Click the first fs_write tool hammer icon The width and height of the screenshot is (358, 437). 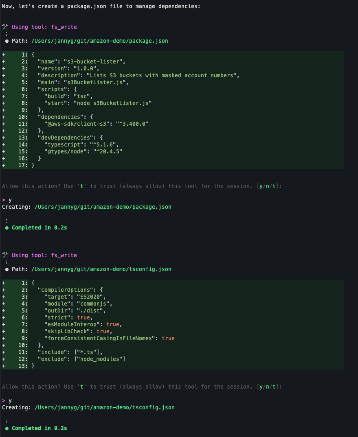[5, 27]
